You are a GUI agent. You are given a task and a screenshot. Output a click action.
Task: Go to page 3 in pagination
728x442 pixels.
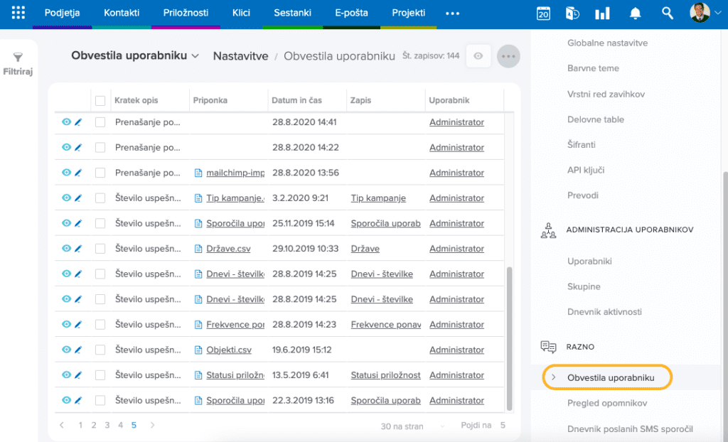click(107, 425)
